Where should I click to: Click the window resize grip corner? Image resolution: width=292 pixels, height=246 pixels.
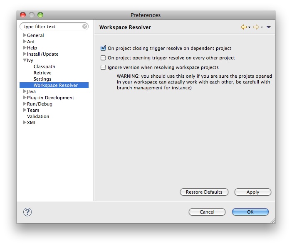pos(272,220)
